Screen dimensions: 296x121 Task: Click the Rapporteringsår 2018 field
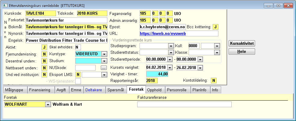[x=152, y=81]
